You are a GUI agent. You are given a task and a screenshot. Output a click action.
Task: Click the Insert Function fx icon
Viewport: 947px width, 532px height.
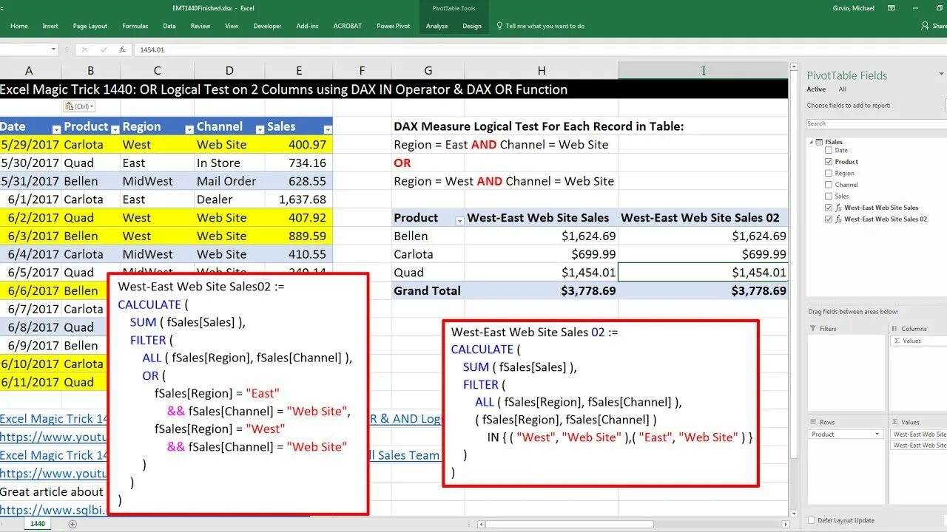click(122, 50)
